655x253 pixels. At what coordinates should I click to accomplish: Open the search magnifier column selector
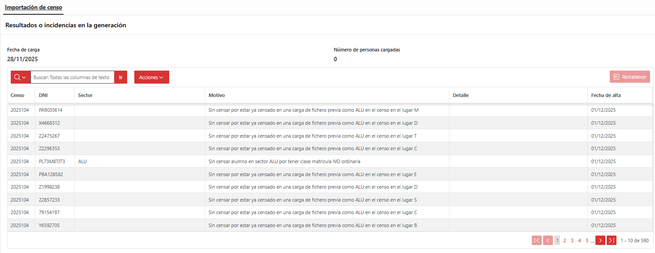tap(21, 77)
